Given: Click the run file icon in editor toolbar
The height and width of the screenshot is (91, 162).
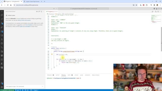Looking at the screenshot, I should pos(152,12).
